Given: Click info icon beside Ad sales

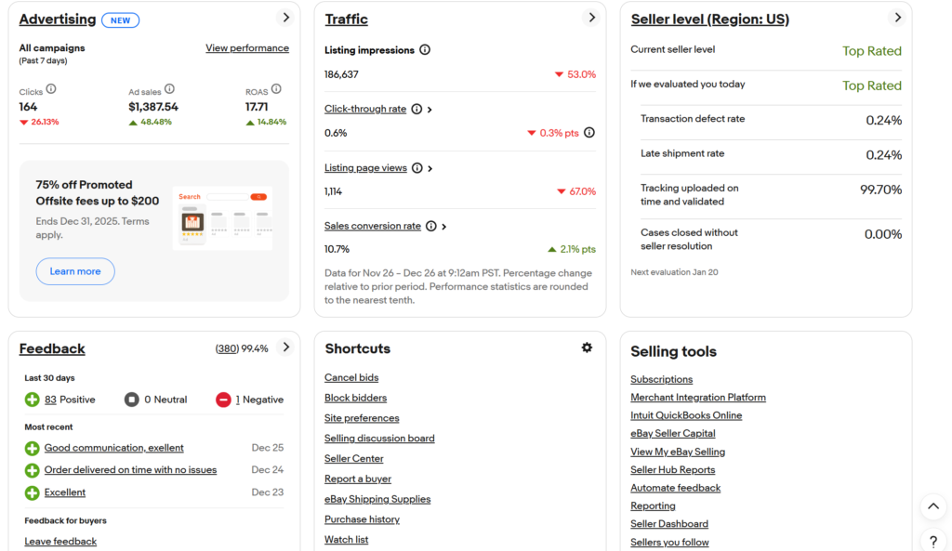Looking at the screenshot, I should point(170,89).
